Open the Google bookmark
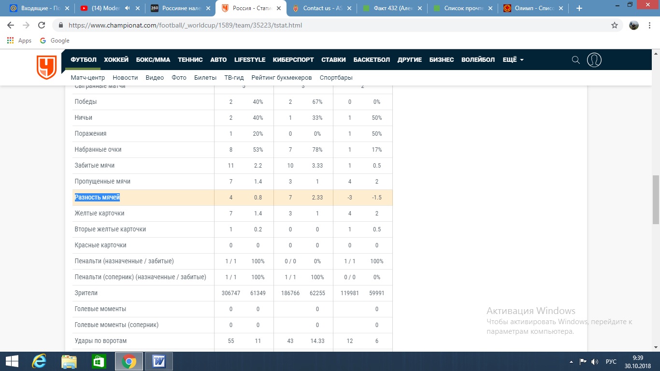 point(55,41)
